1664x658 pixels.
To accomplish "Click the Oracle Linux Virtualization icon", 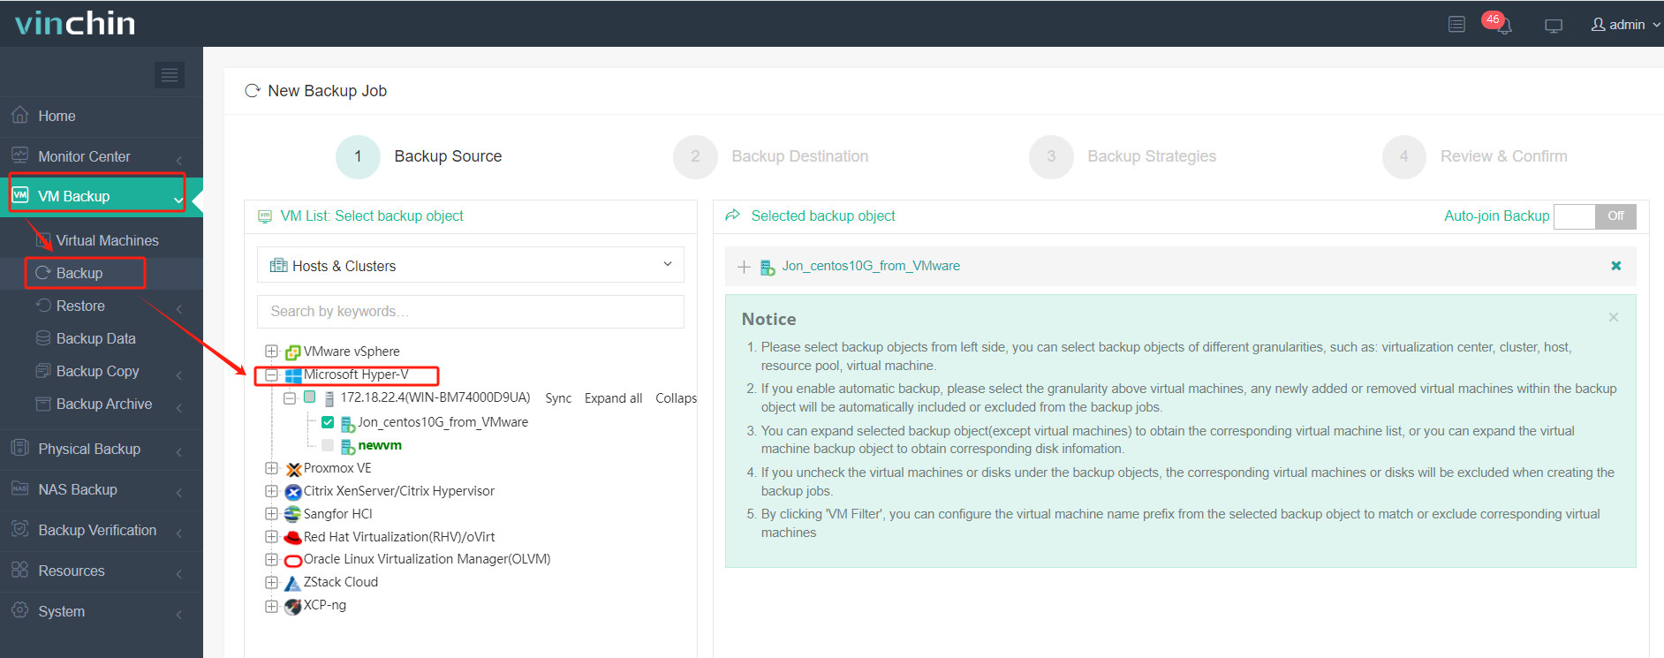I will tap(293, 560).
